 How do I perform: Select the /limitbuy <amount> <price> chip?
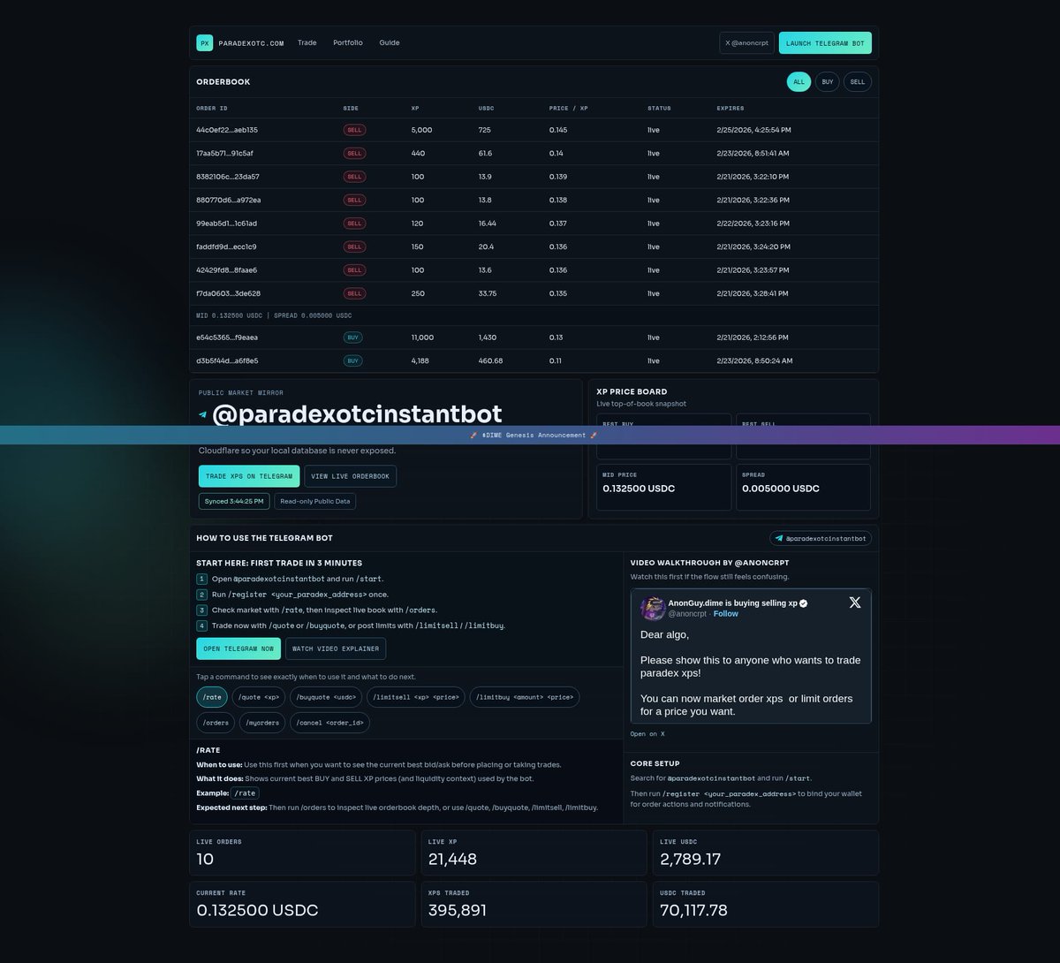pyautogui.click(x=525, y=697)
